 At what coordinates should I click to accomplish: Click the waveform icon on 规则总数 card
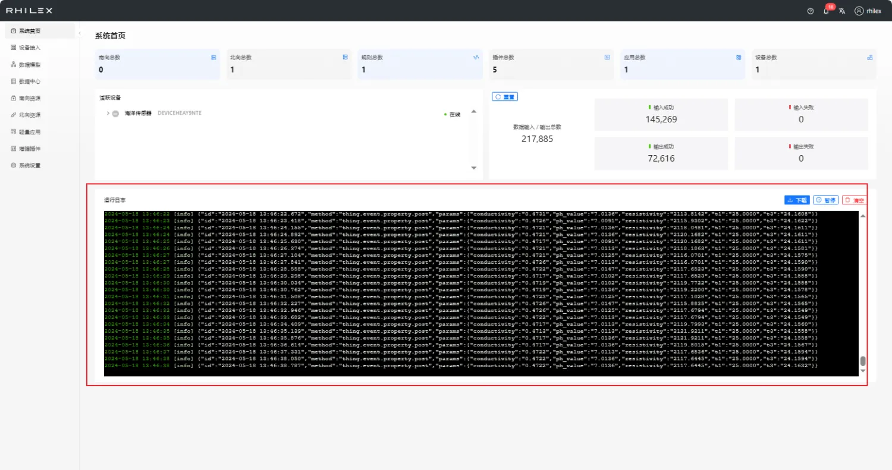(x=476, y=58)
